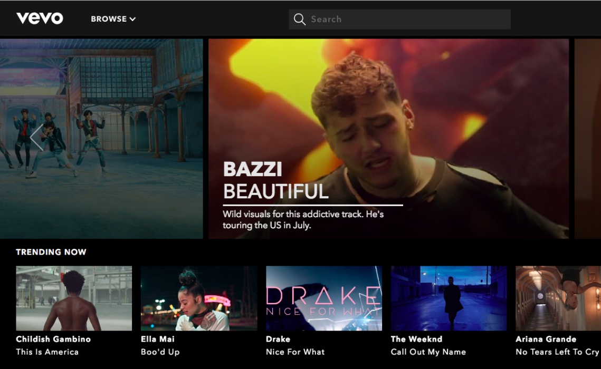Open the Childish Gambino artist link
Image resolution: width=601 pixels, height=369 pixels.
point(53,339)
